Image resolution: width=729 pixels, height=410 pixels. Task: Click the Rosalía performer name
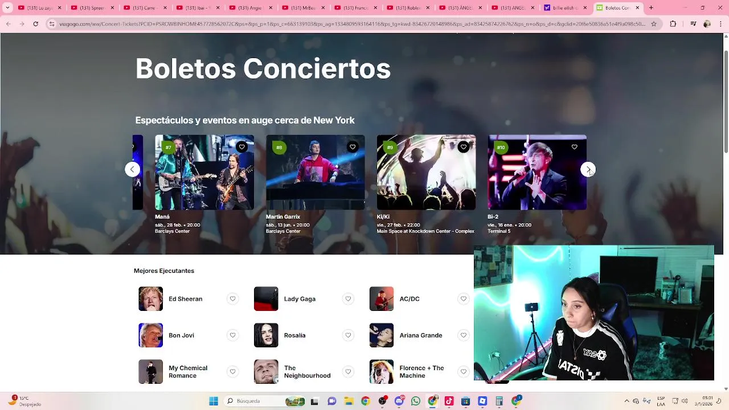(x=294, y=335)
